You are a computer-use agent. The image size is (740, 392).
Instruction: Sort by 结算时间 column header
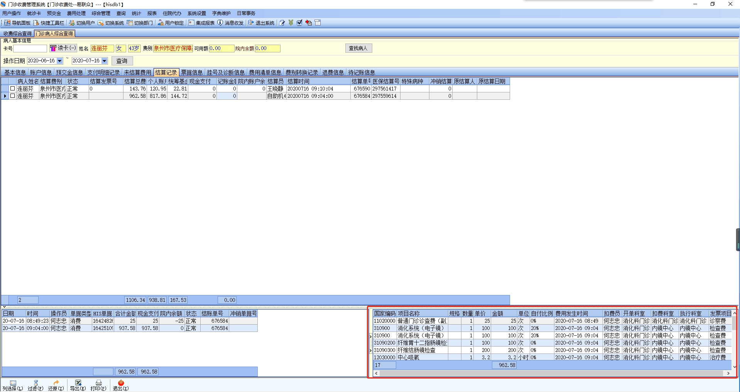click(318, 81)
